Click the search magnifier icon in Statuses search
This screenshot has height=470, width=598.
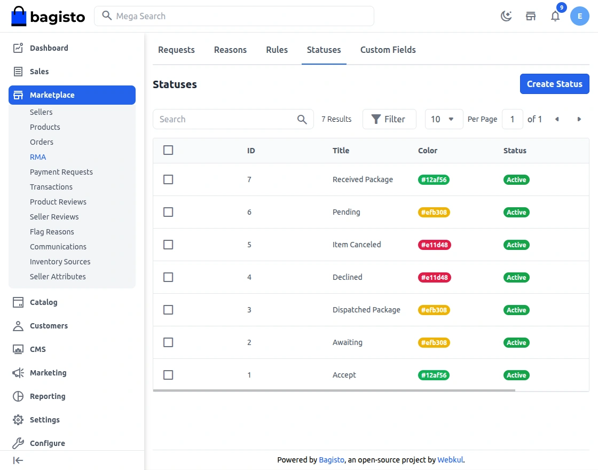[302, 119]
